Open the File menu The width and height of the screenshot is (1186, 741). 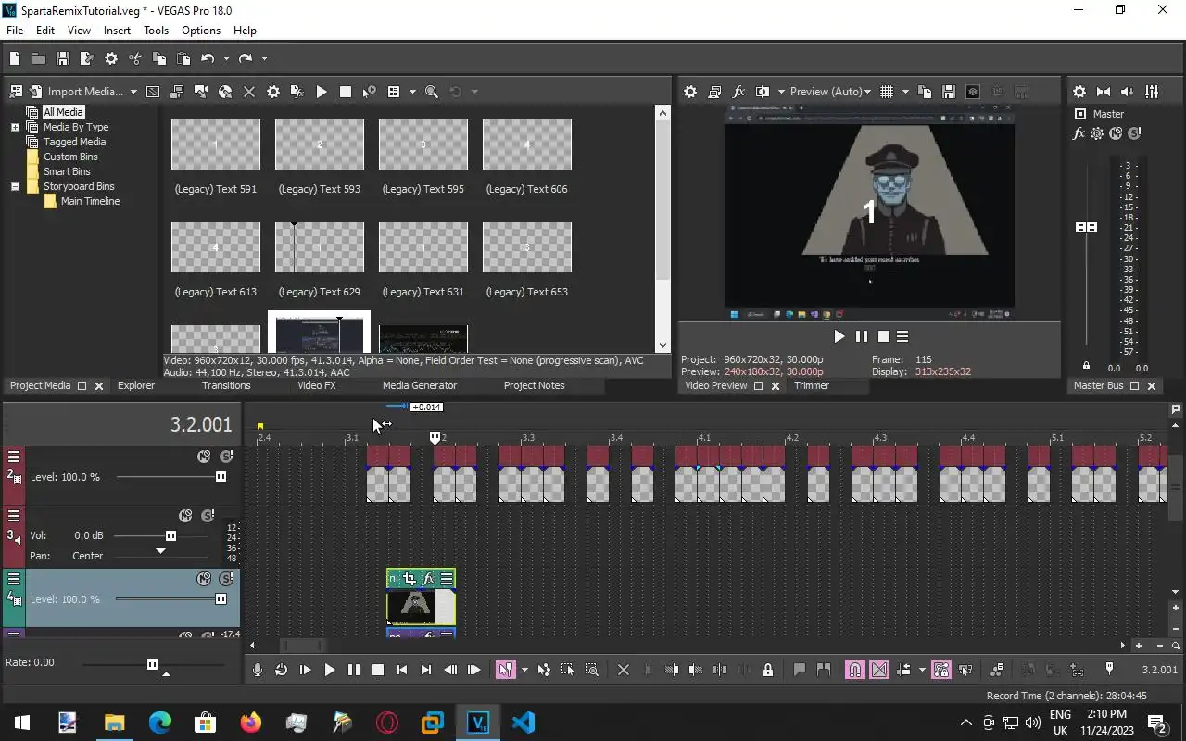(x=15, y=31)
